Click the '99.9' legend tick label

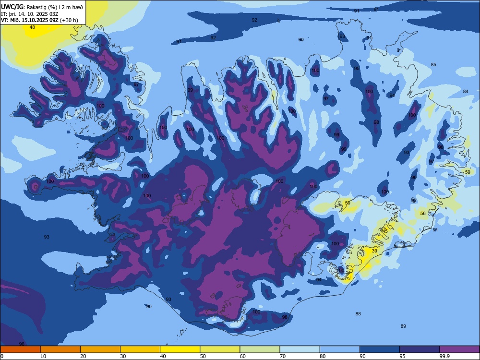(x=444, y=356)
